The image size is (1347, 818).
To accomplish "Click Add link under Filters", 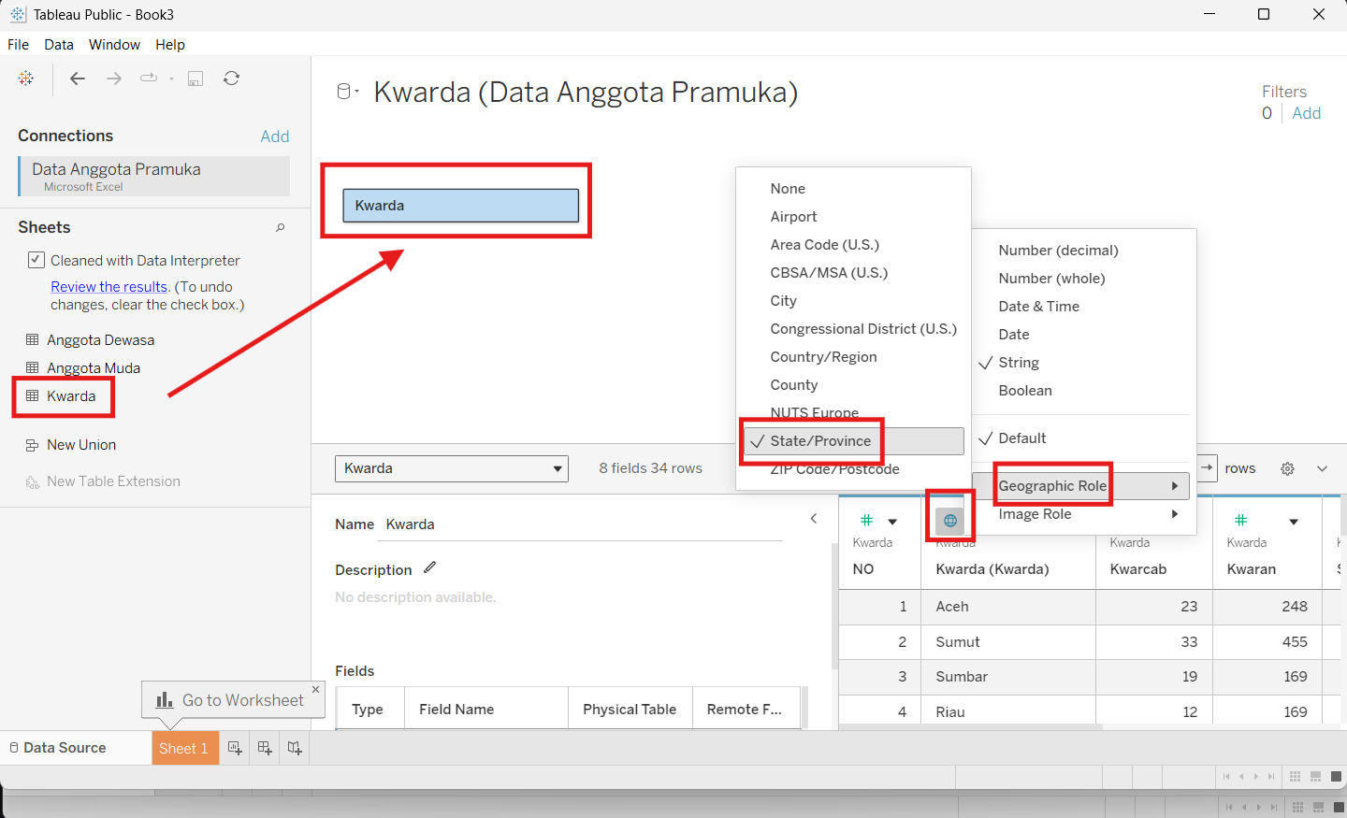I will click(x=1306, y=113).
